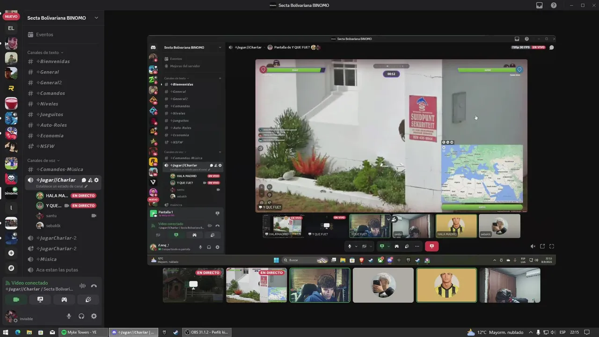Collapse Canales de voz category
This screenshot has width=599, height=337.
click(43, 161)
